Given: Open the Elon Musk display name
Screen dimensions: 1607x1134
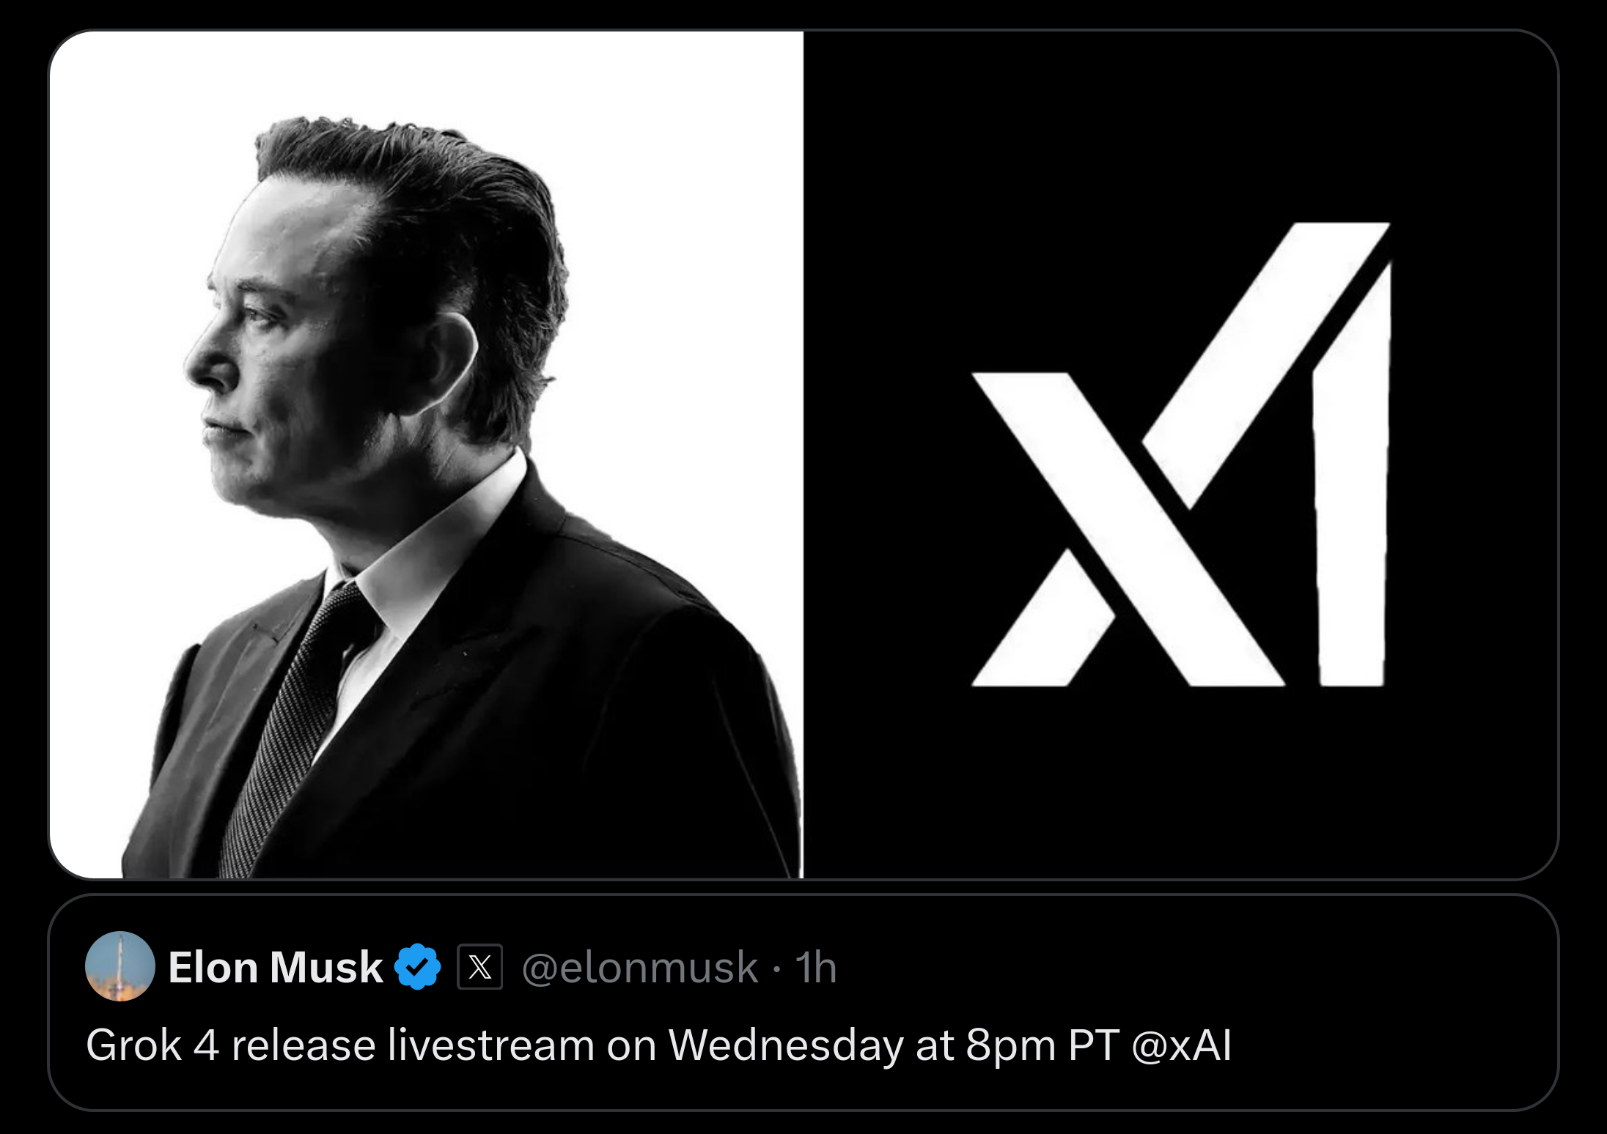Looking at the screenshot, I should (276, 967).
